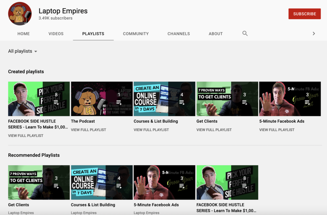
Task: Open recommended FACEBOOK SIDE HUSTLE SERIES title
Action: (x=226, y=208)
